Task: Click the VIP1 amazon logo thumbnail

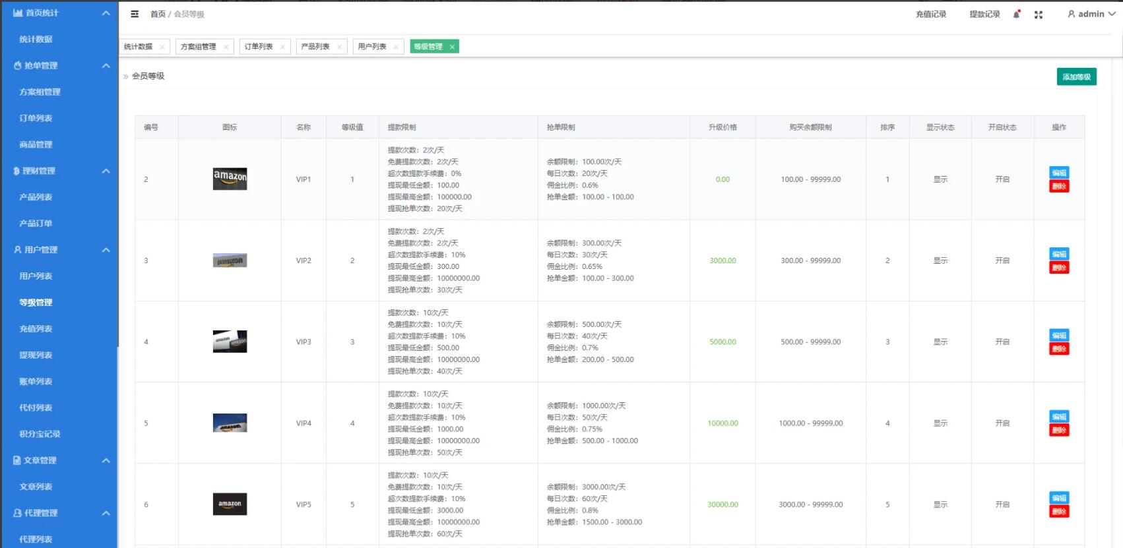Action: click(x=230, y=179)
